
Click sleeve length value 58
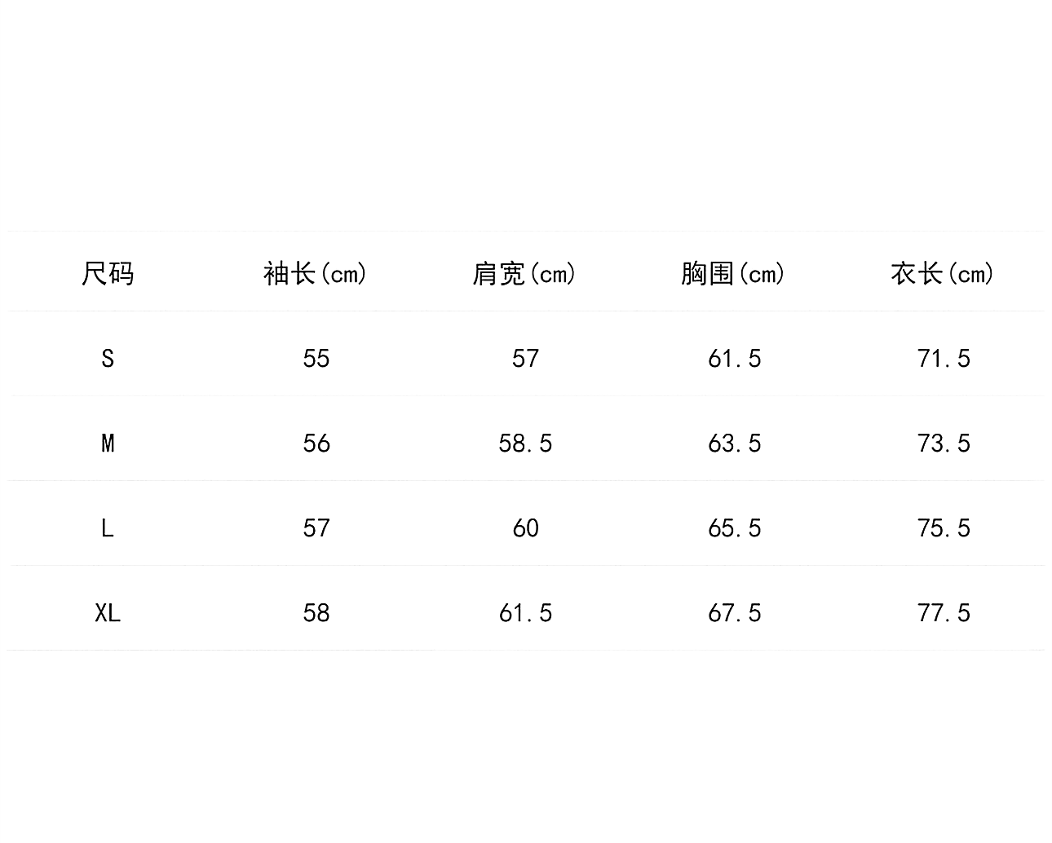click(x=316, y=613)
